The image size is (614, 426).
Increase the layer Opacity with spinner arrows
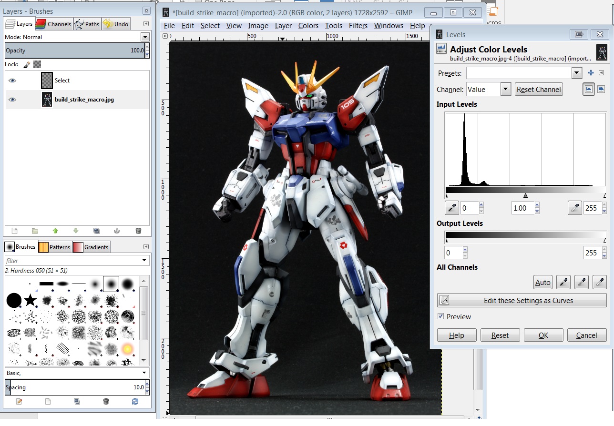point(147,48)
